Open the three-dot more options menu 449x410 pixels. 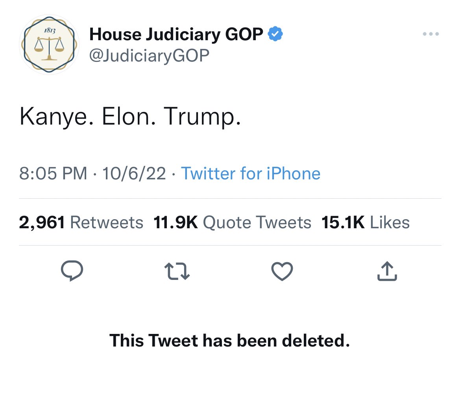coord(431,34)
